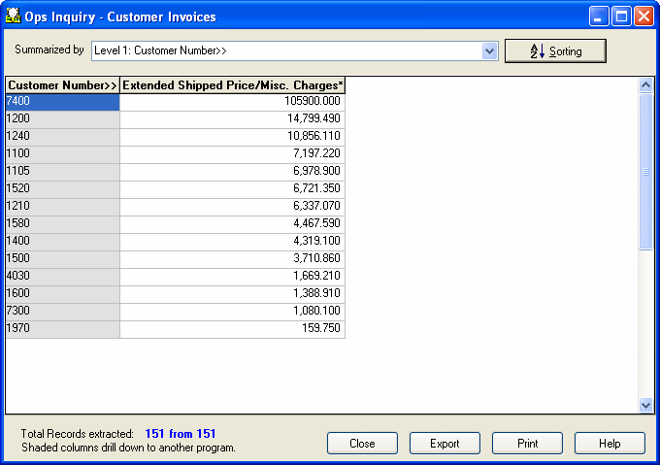Select customer 1100 cell

pos(63,155)
